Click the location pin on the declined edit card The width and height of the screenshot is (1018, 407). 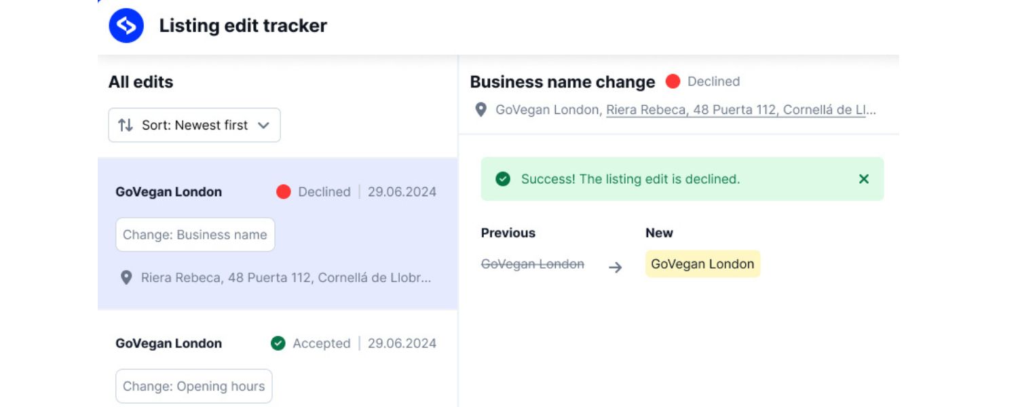(126, 277)
